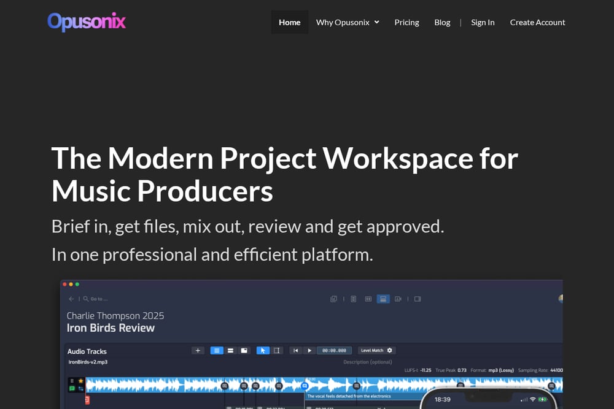The height and width of the screenshot is (409, 614).
Task: Click 'Charlie Thompson 2025' project title
Action: (x=115, y=316)
